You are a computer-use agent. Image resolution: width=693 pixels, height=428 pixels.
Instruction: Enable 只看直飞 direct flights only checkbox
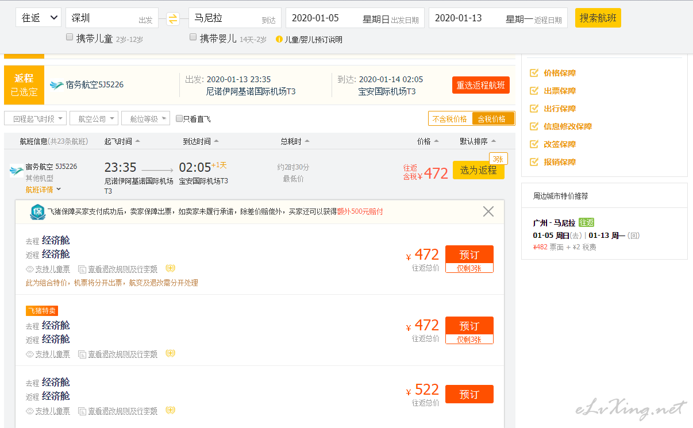pyautogui.click(x=179, y=118)
